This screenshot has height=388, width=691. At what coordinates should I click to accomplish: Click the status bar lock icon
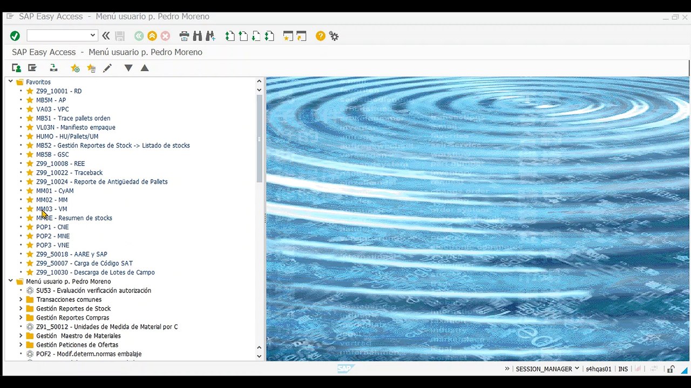point(670,369)
